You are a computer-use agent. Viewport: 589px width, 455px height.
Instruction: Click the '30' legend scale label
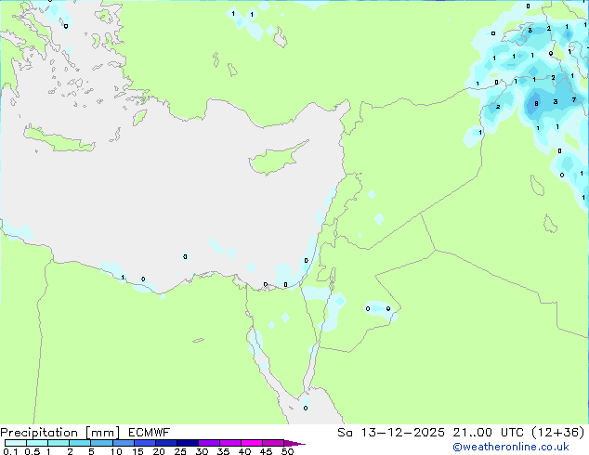(202, 451)
